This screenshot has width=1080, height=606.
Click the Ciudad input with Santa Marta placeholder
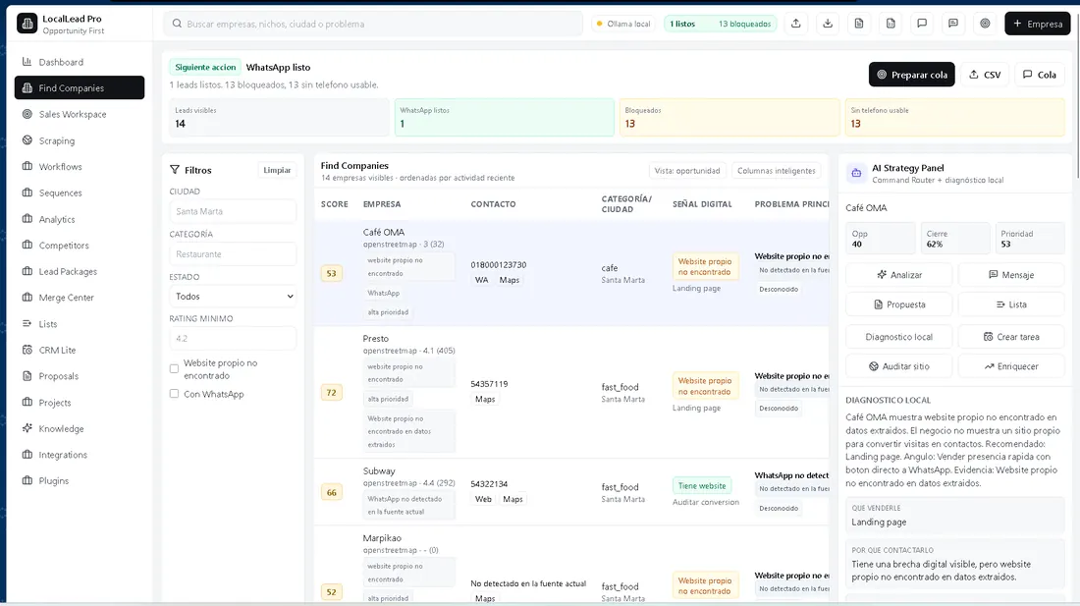[x=233, y=211]
